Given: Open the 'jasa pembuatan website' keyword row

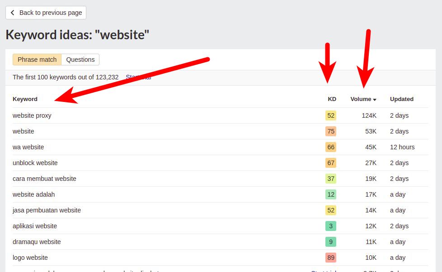Looking at the screenshot, I should coord(47,210).
